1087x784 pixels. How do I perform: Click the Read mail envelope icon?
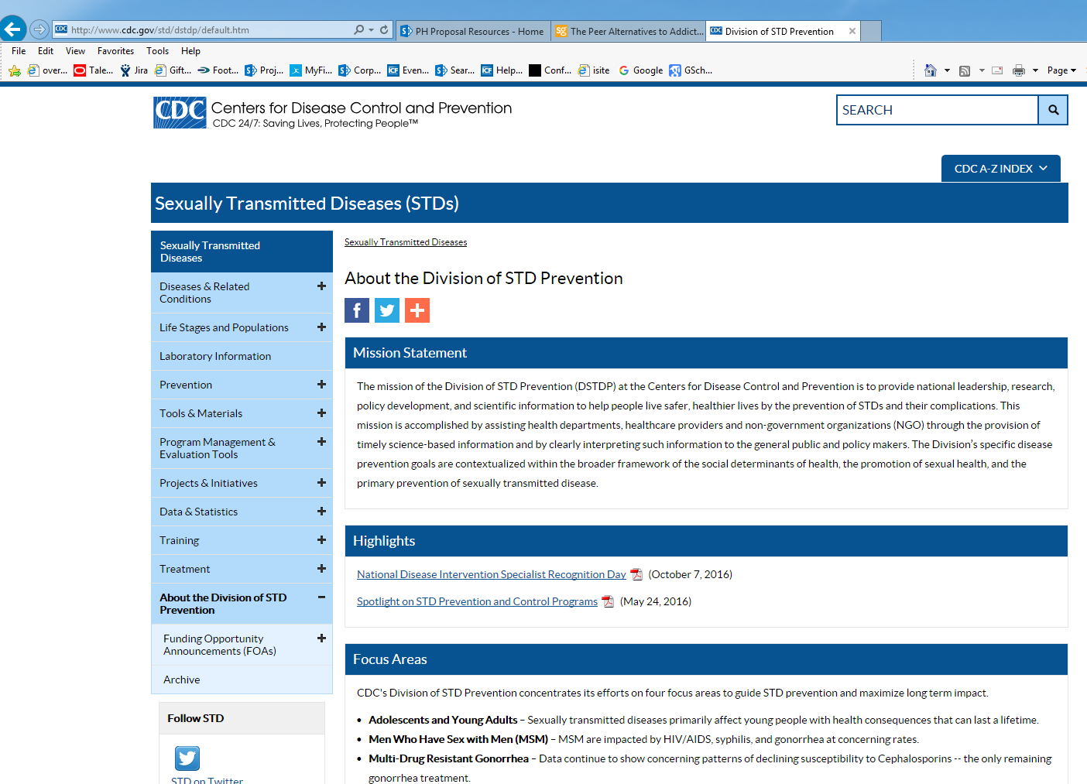[997, 70]
